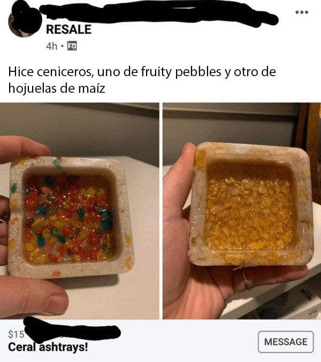Click the group members audience icon
This screenshot has height=362, width=321.
(72, 46)
